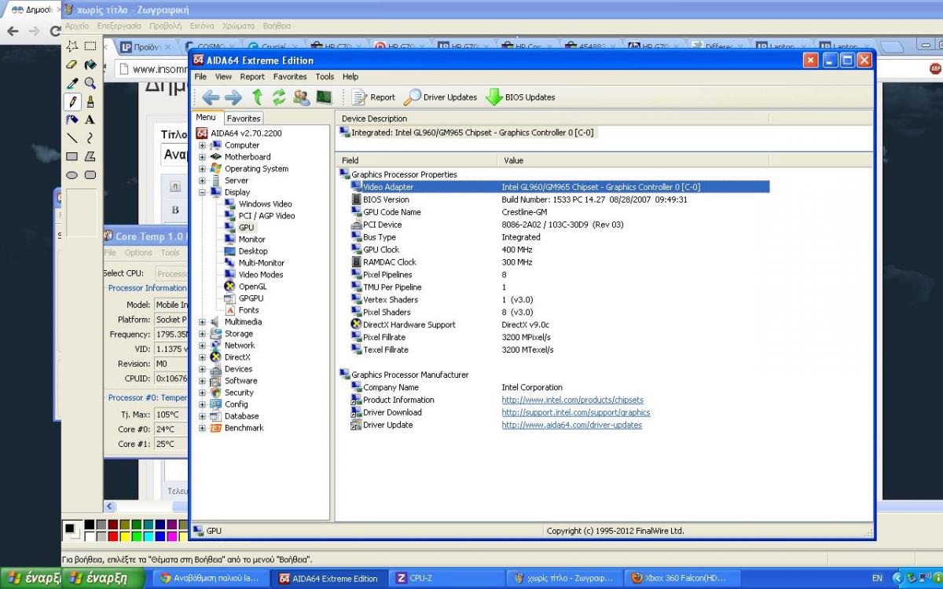The width and height of the screenshot is (943, 589).
Task: Click the users icon in AIDA64 toolbar
Action: tap(301, 97)
